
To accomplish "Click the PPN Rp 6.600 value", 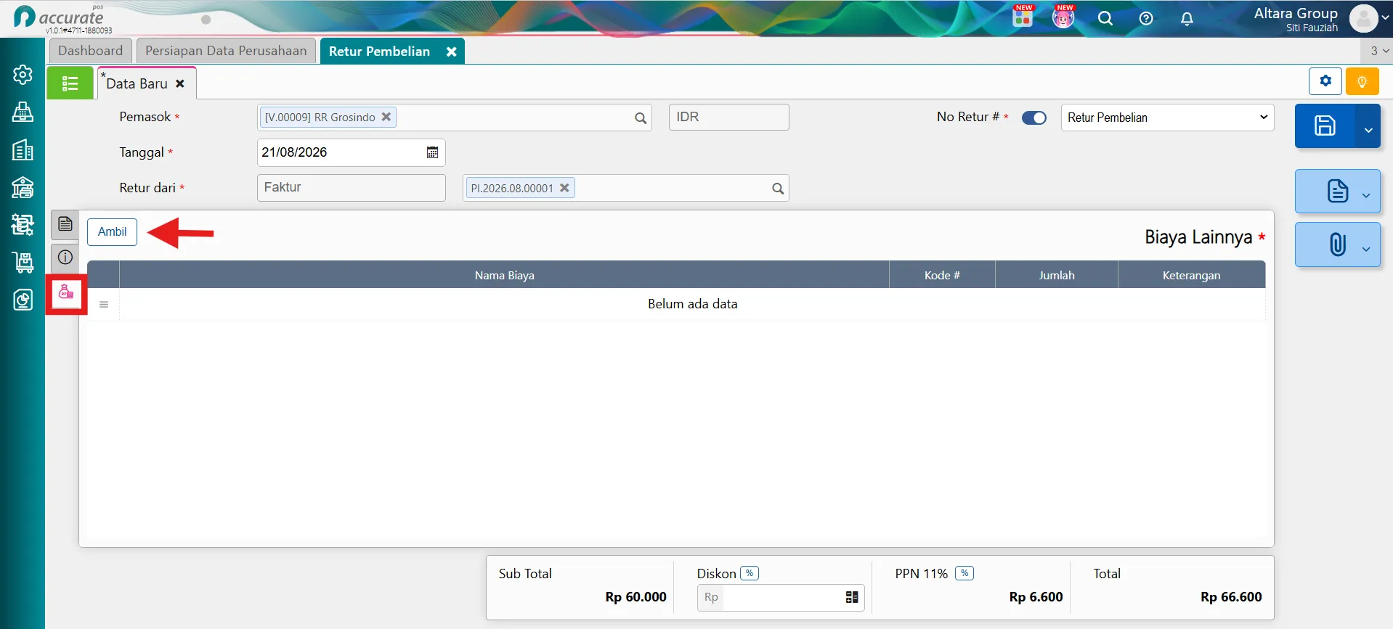I will pos(1036,597).
